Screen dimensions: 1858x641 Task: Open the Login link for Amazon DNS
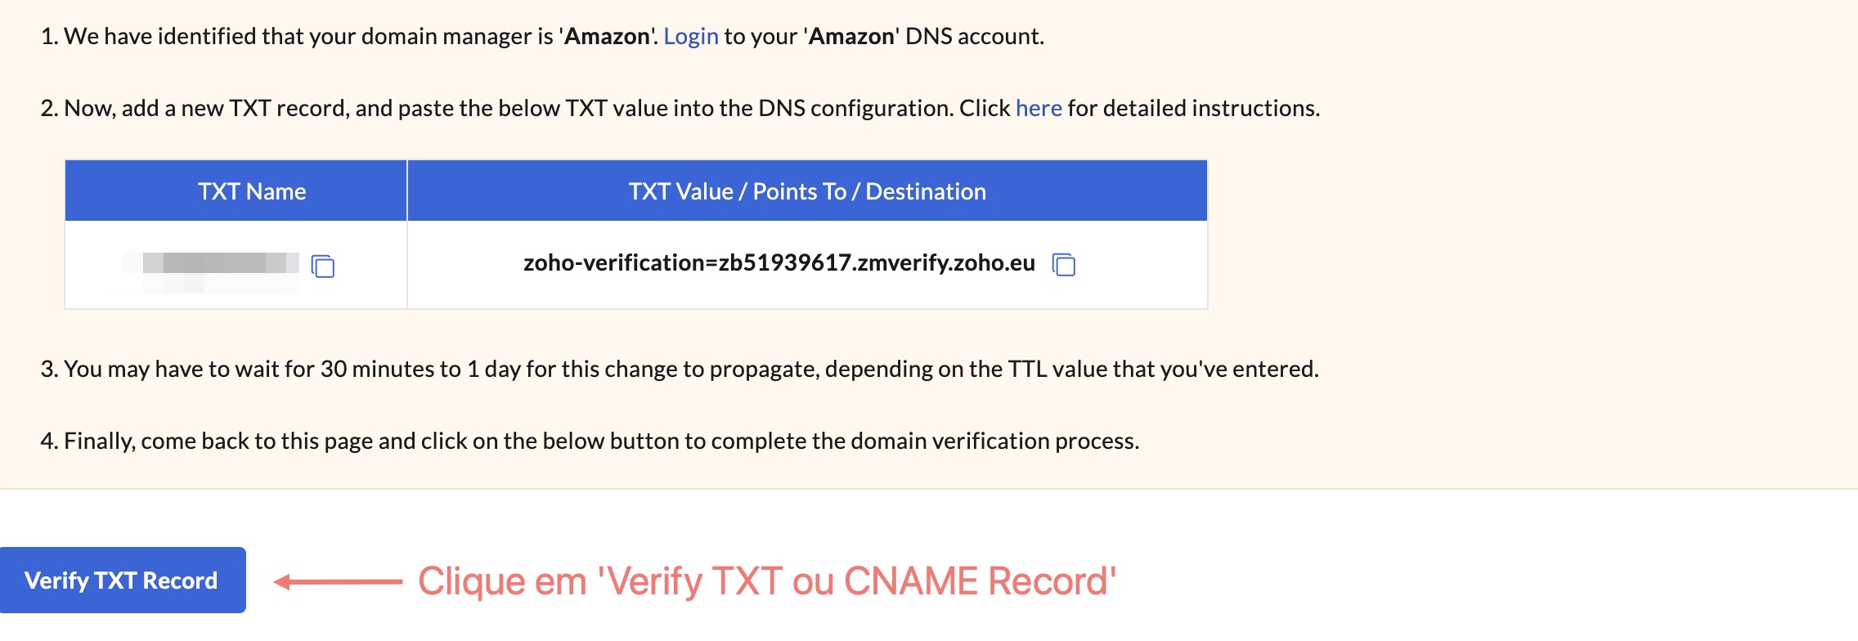(690, 36)
